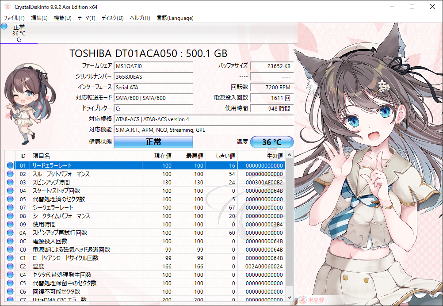Click status orb of row 01 リードエラーレート
The height and width of the screenshot is (306, 443).
point(10,165)
